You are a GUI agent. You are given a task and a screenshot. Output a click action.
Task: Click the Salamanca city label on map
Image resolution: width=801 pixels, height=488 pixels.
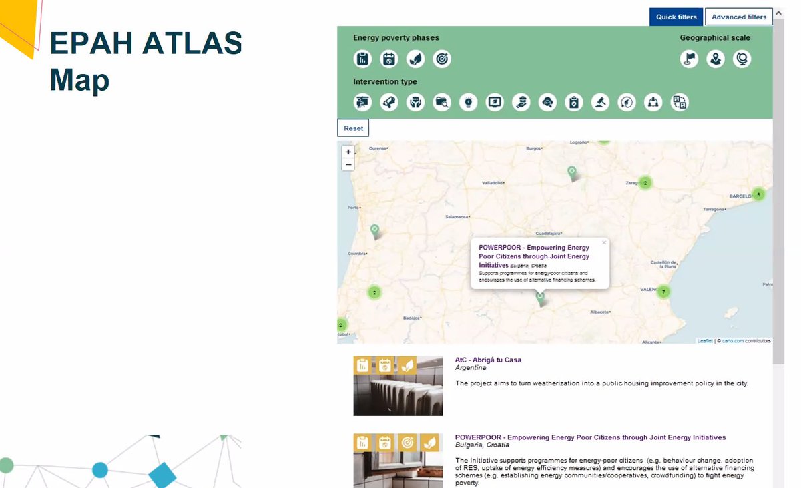point(458,216)
